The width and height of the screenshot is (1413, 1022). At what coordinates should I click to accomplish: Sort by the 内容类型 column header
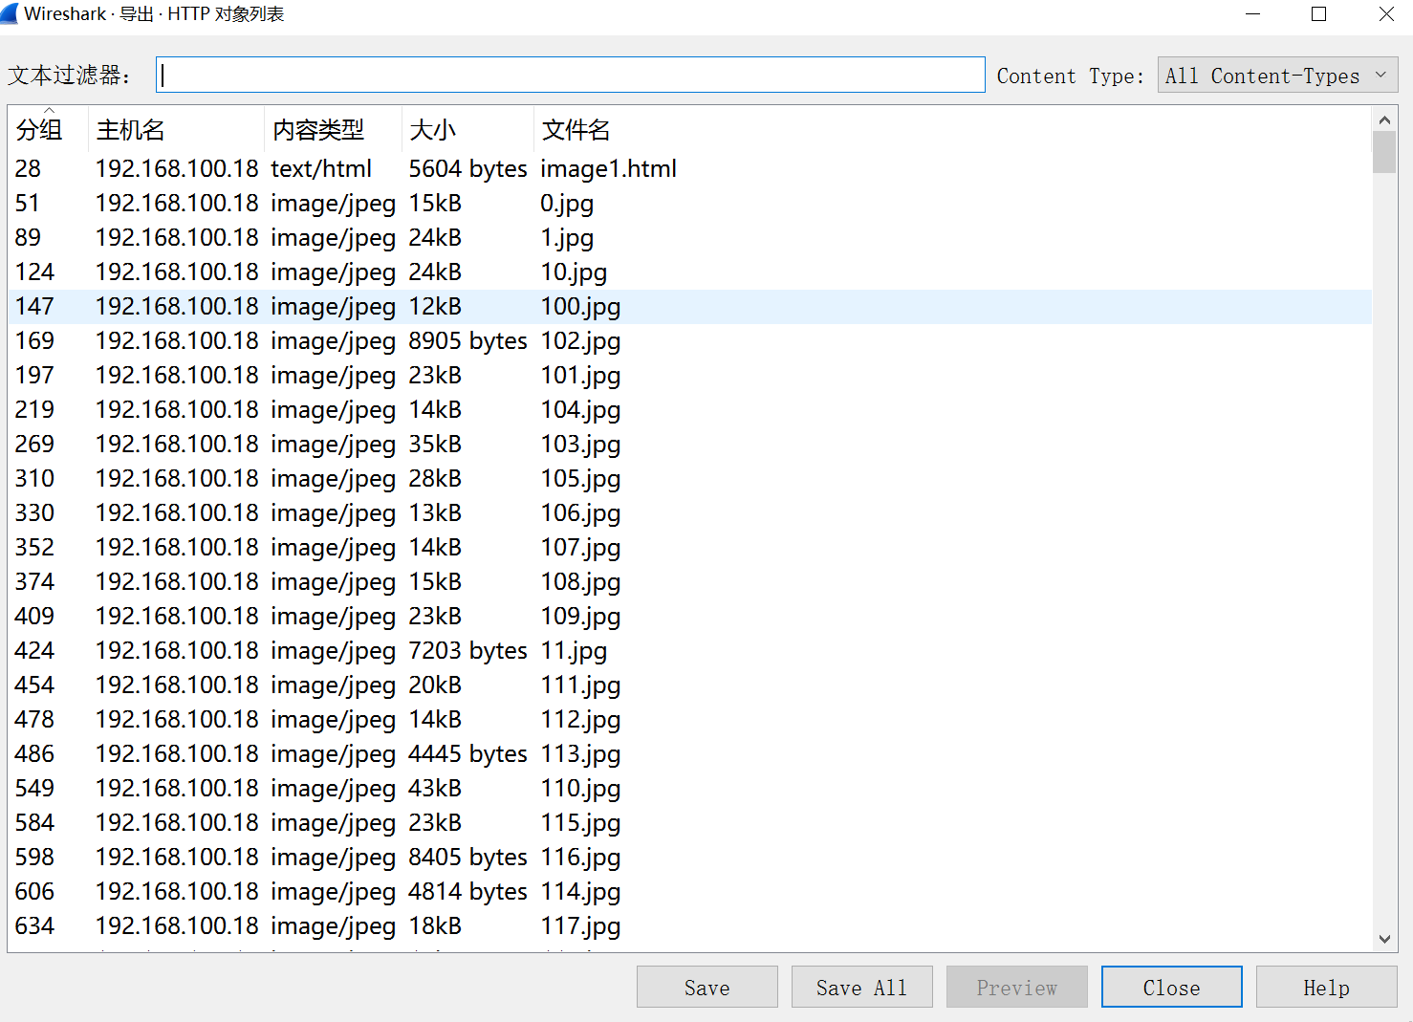point(333,129)
